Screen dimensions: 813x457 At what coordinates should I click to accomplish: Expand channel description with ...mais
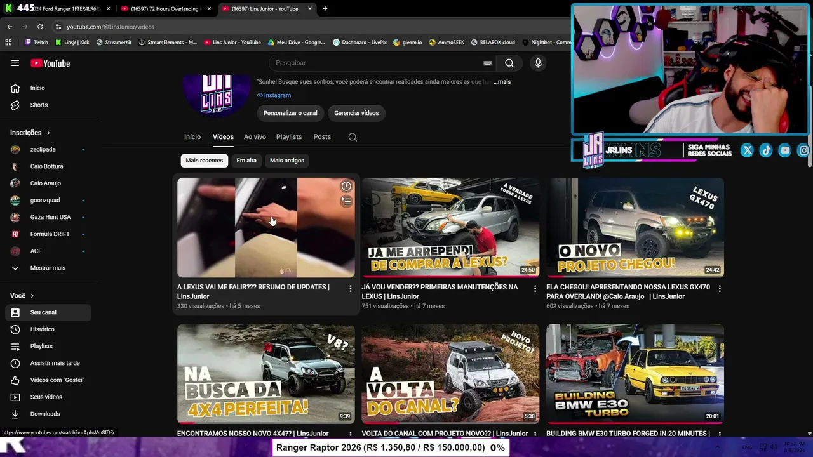(502, 82)
